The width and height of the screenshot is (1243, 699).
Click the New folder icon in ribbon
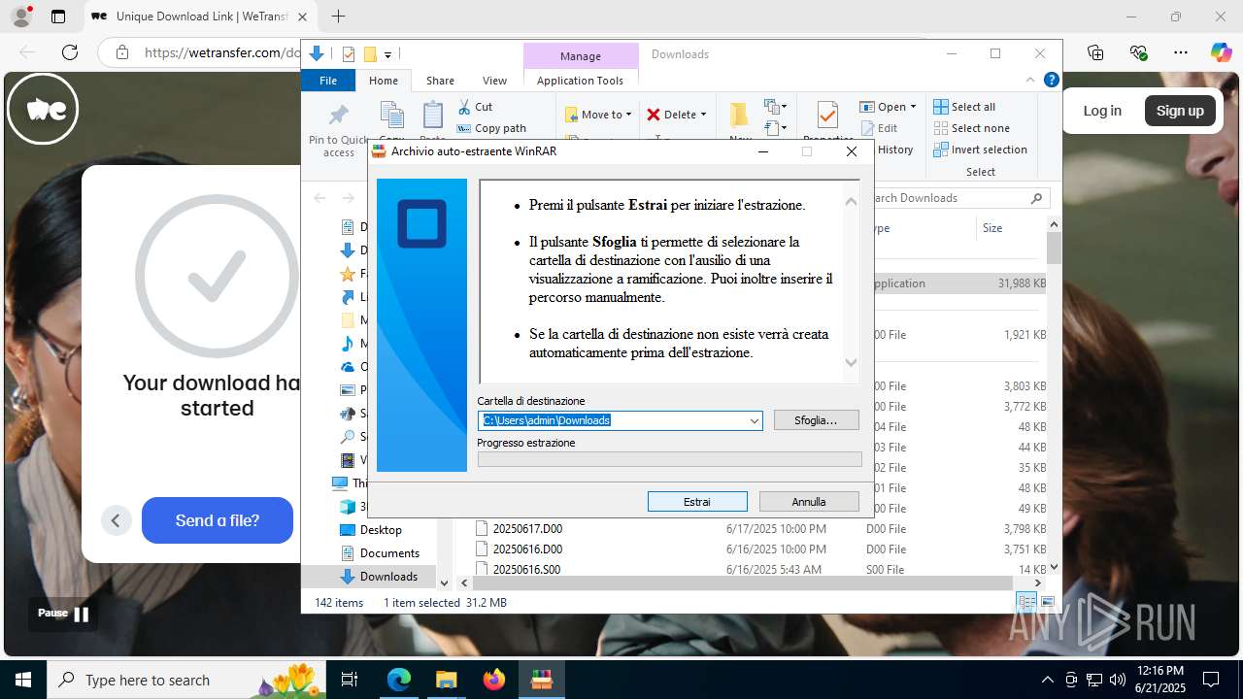(x=740, y=116)
